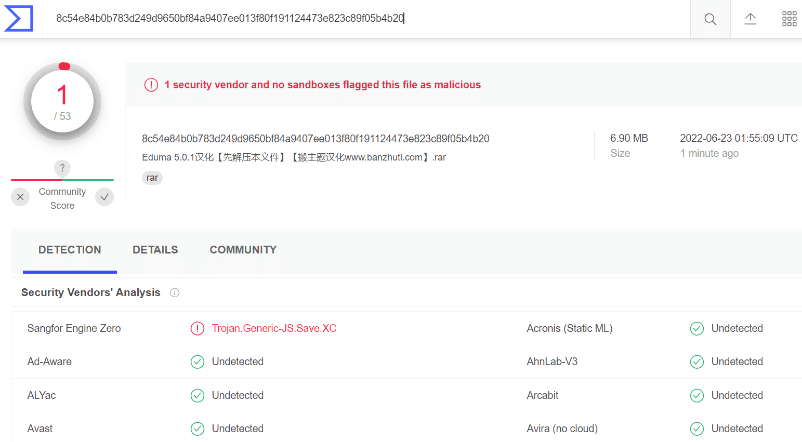Image resolution: width=802 pixels, height=442 pixels.
Task: Vote file malicious with X button
Action: pyautogui.click(x=20, y=197)
